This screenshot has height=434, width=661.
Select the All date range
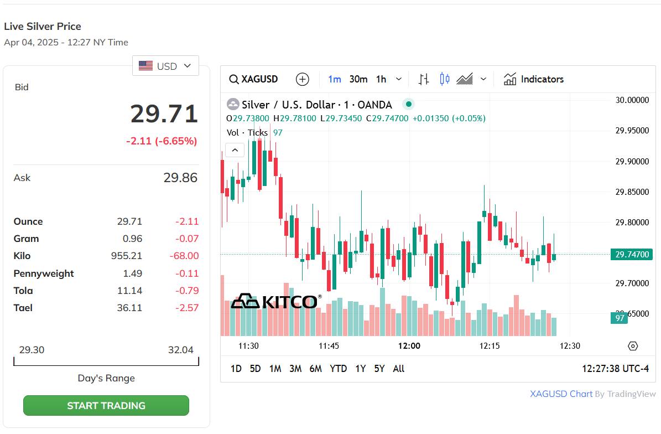[398, 369]
